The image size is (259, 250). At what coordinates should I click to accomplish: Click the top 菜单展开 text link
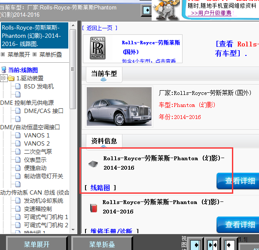pos(18,55)
